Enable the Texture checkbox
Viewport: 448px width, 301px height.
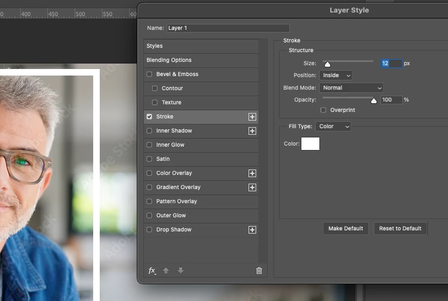click(155, 102)
